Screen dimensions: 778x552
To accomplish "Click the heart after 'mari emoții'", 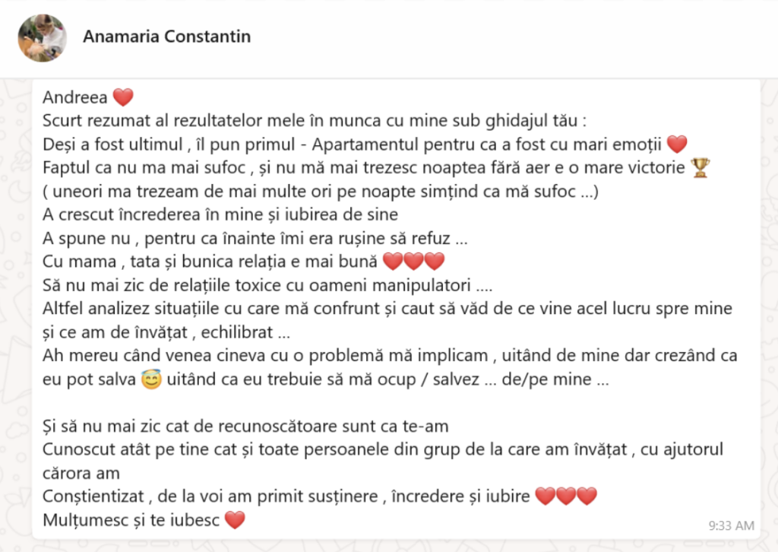I will [x=676, y=144].
